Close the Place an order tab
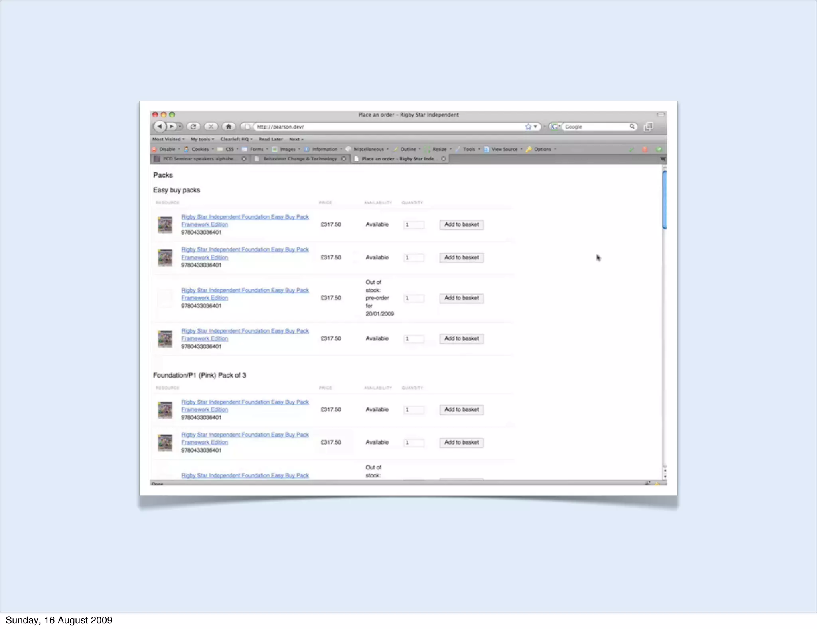 coord(444,159)
